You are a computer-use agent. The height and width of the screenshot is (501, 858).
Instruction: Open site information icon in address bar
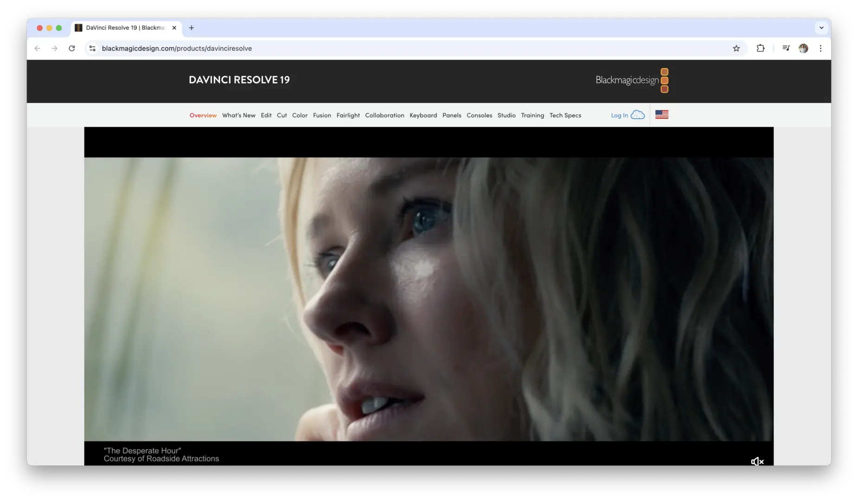92,48
